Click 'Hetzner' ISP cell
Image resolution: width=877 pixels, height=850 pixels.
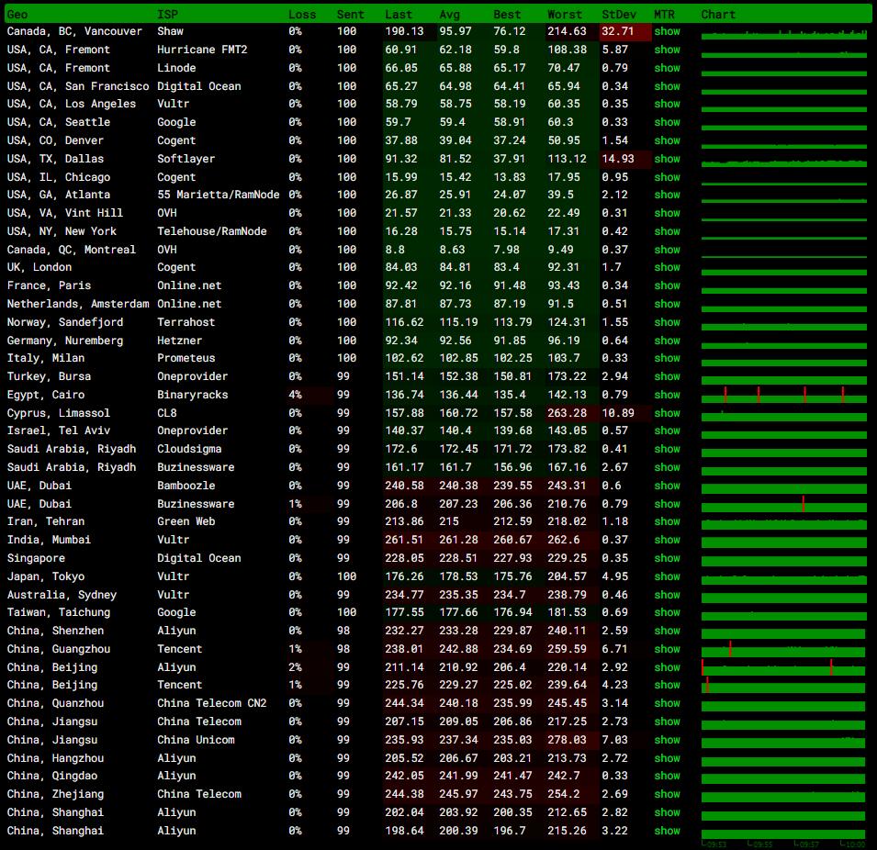[180, 341]
